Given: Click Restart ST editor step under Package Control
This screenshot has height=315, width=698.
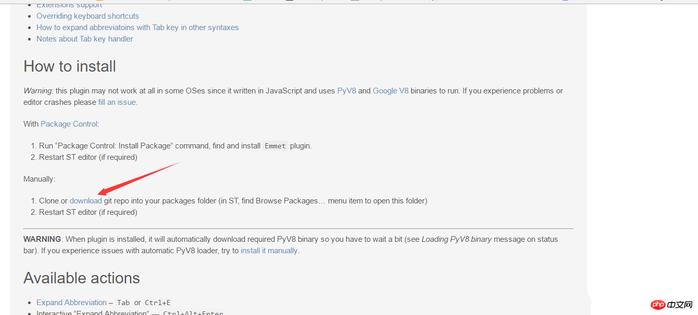Looking at the screenshot, I should coord(88,157).
